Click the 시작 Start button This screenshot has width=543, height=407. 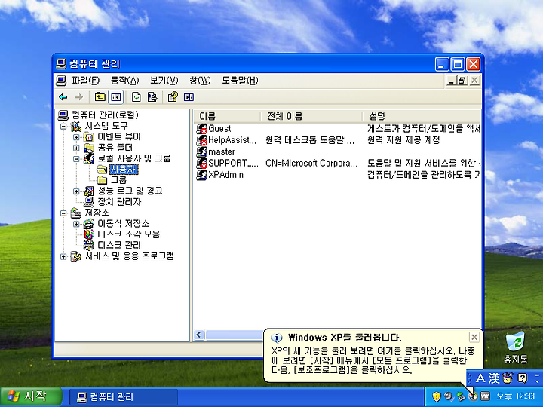tap(31, 396)
